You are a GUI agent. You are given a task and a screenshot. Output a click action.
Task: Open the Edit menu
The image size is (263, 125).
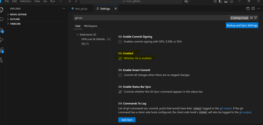[x=14, y=1]
